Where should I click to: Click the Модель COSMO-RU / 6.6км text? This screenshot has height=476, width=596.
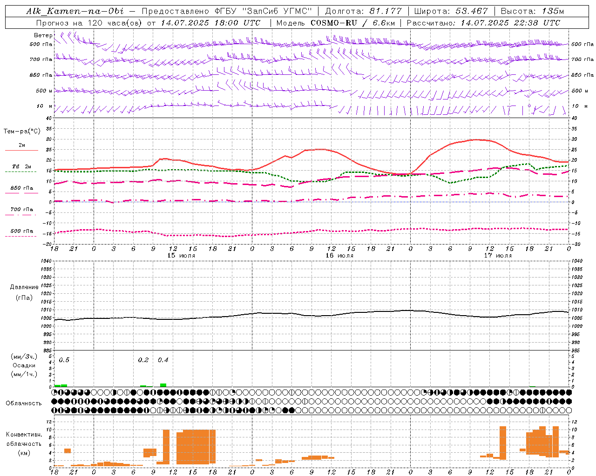335,23
